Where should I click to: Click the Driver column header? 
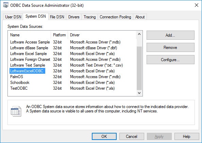102,35
